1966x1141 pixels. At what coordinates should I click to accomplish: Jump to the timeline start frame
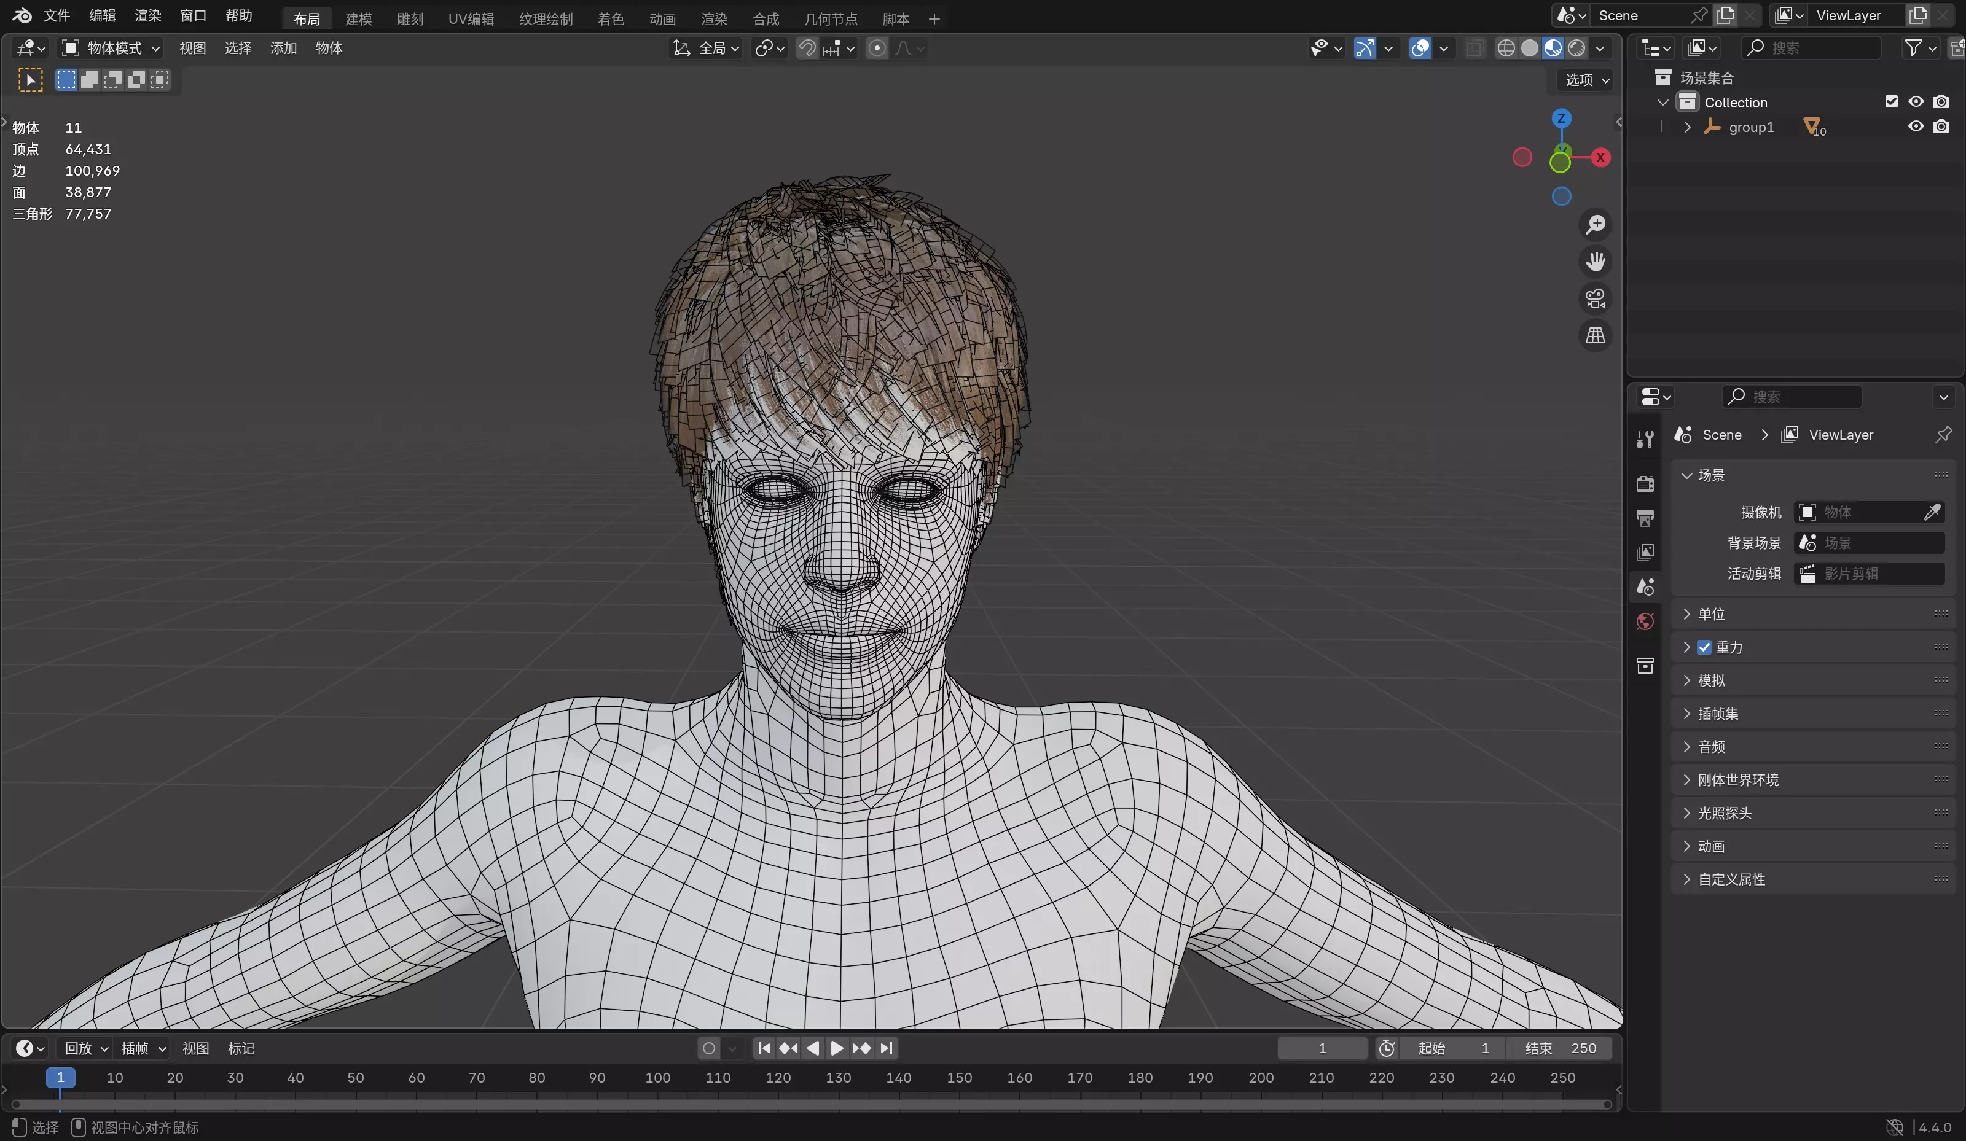pos(764,1048)
